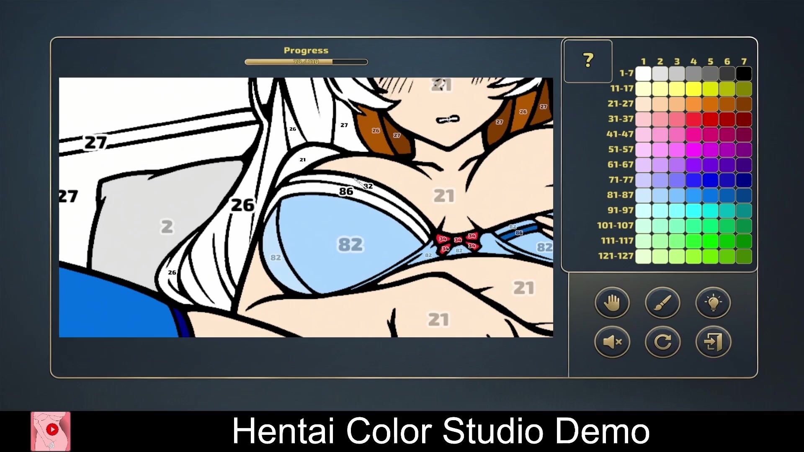Toggle the muted speaker sound button

[612, 342]
